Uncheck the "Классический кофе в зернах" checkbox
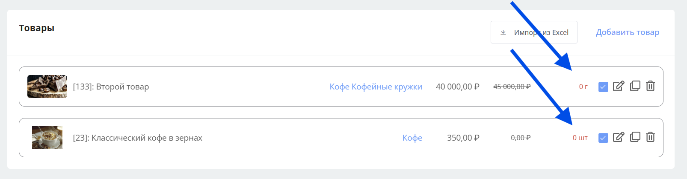687x179 pixels. point(603,138)
